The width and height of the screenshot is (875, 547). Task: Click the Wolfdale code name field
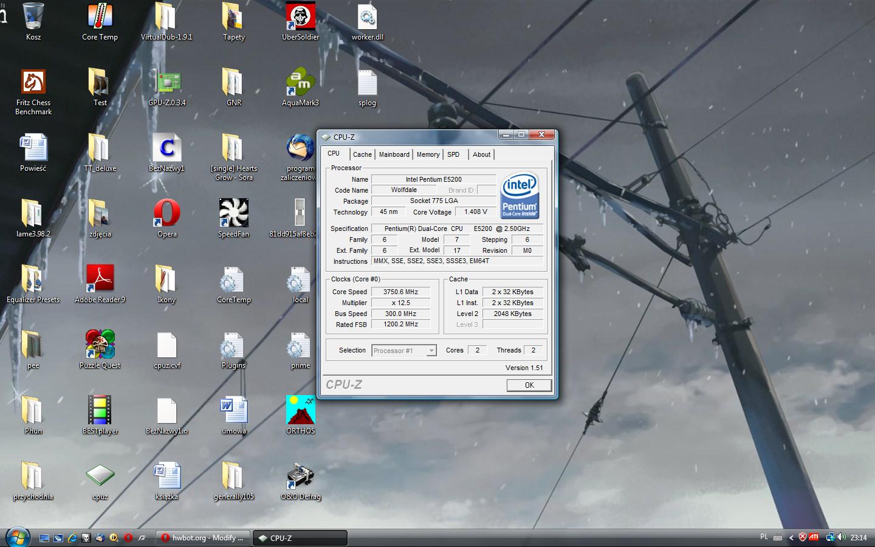point(404,190)
